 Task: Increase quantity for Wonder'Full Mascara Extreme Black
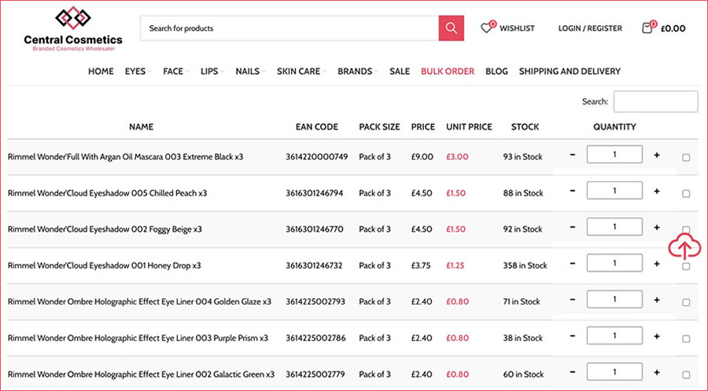point(657,155)
